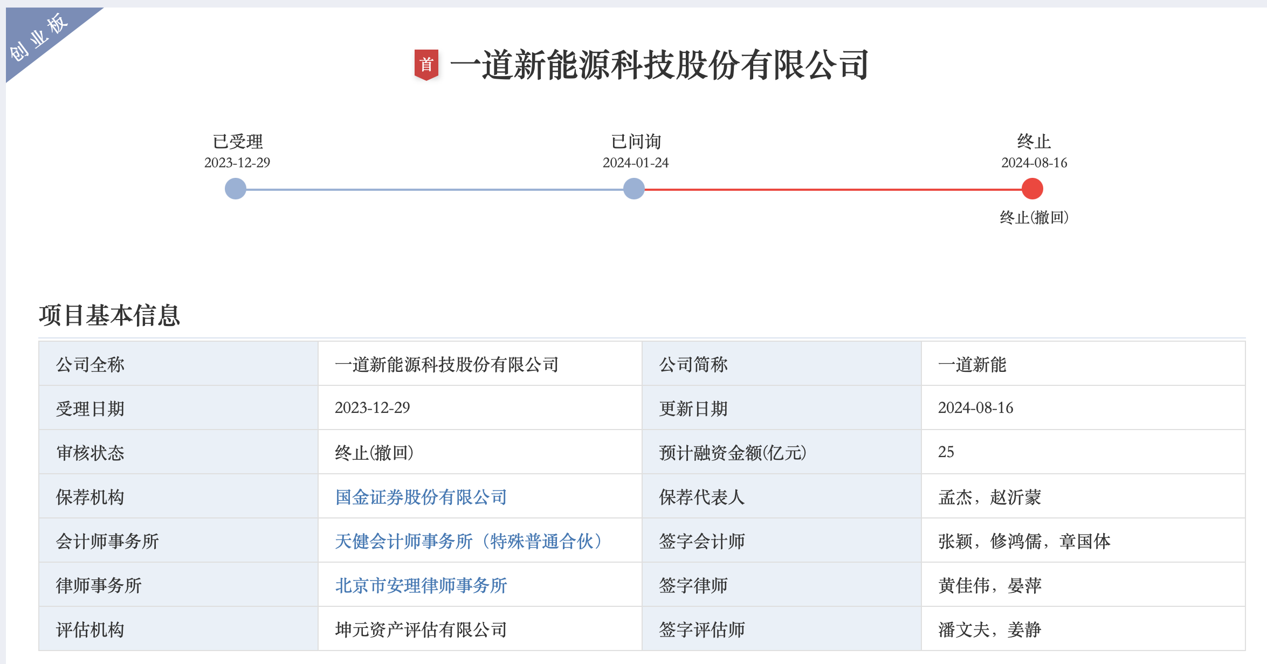
Task: Click the 已问询 timeline node
Action: point(633,189)
